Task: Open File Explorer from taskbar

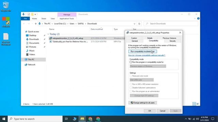Action: [x=82, y=119]
